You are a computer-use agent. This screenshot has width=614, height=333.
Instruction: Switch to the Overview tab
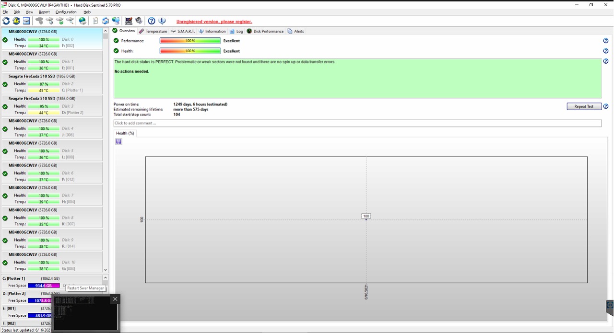(x=124, y=31)
